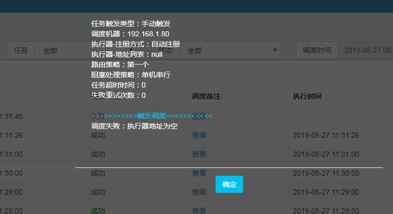The image size is (393, 214).
Task: Click execution time 2019-08-27 11:31:26
Action: coord(326,135)
